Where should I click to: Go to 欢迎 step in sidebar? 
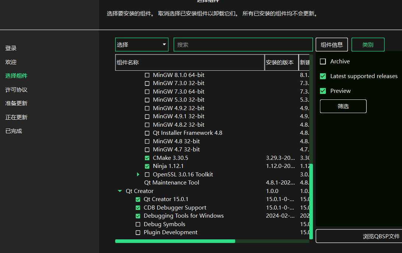click(x=11, y=62)
